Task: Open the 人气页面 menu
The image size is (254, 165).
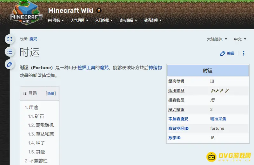Action: 79,20
